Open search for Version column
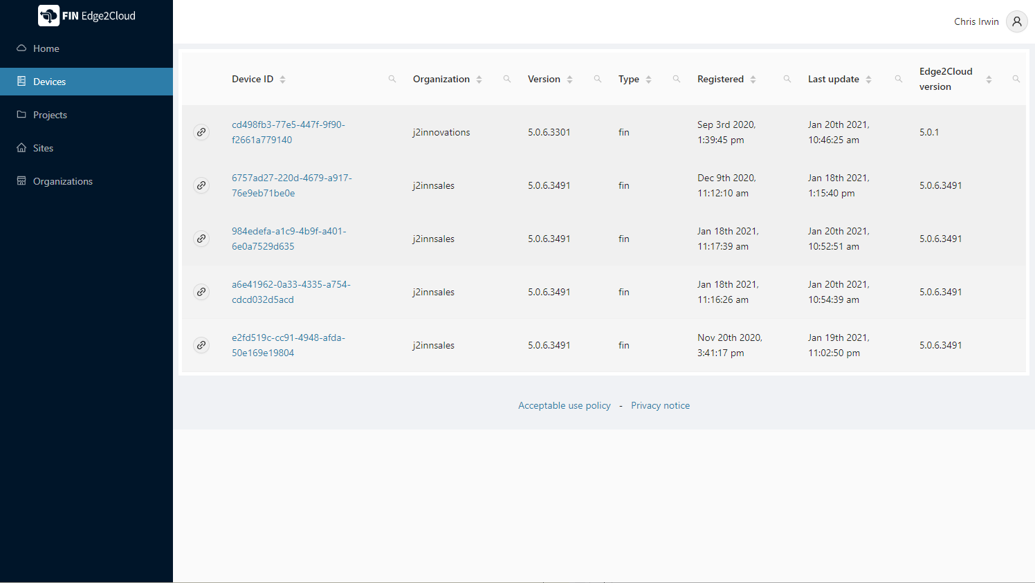This screenshot has width=1035, height=583. 598,79
